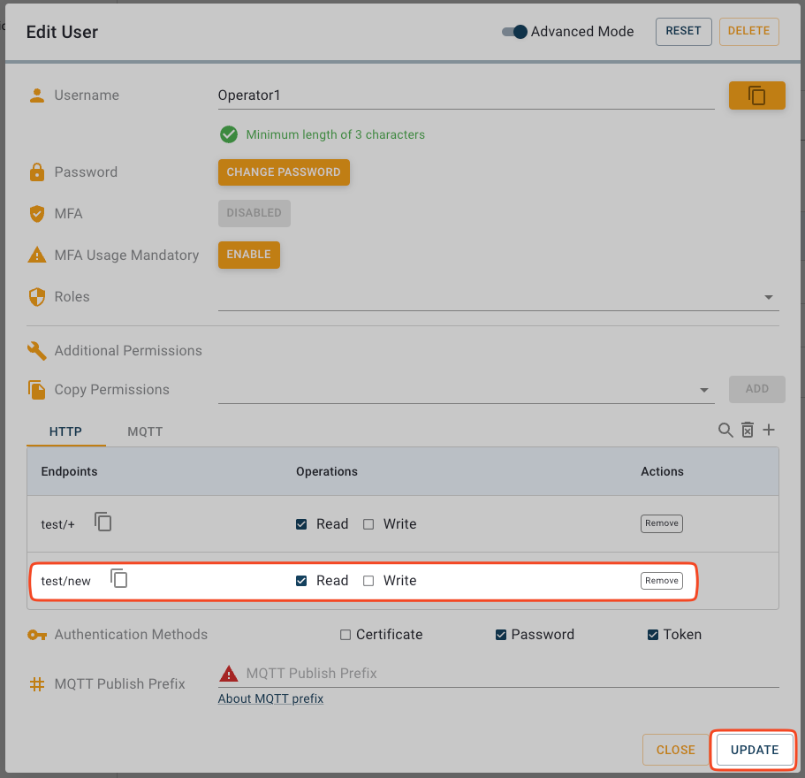Switch to the MQTT tab
Viewport: 805px width, 778px height.
pos(145,432)
